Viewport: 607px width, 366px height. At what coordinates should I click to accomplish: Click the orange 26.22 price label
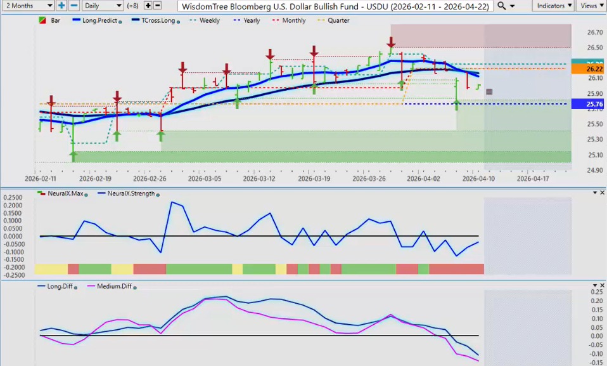click(x=594, y=69)
